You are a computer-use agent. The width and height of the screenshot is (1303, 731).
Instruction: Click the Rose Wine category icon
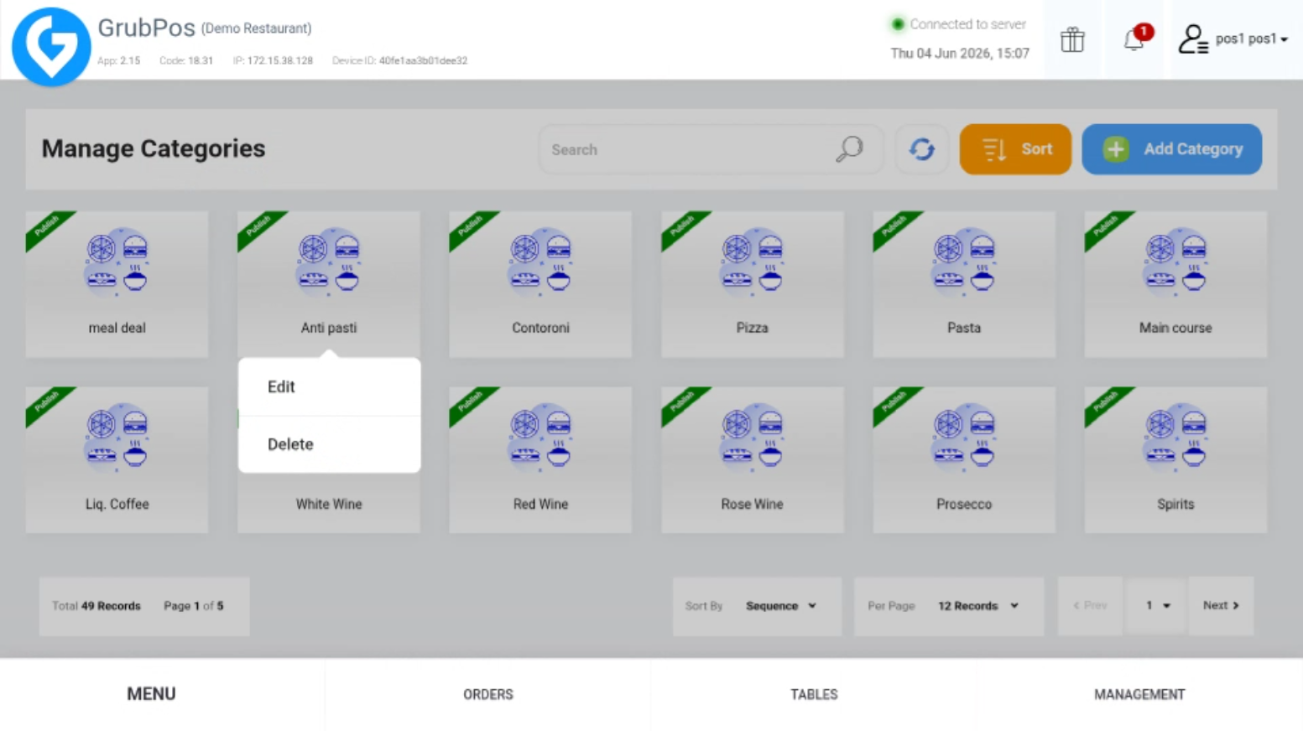[753, 437]
